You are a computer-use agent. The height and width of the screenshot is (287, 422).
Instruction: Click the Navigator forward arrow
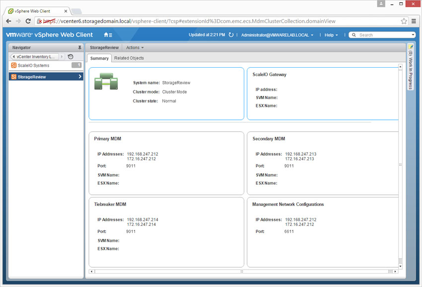(62, 57)
